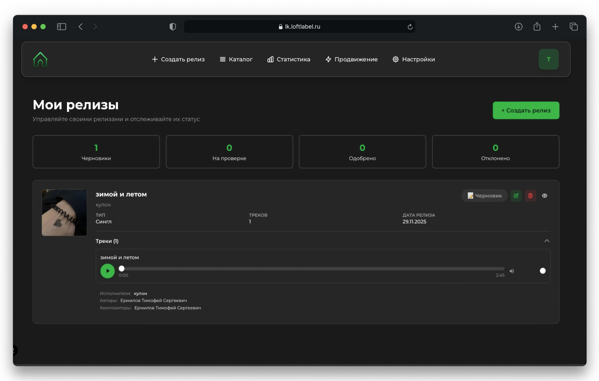Click the Продвижение lightning bolt icon
The image size is (599, 381).
click(x=328, y=59)
